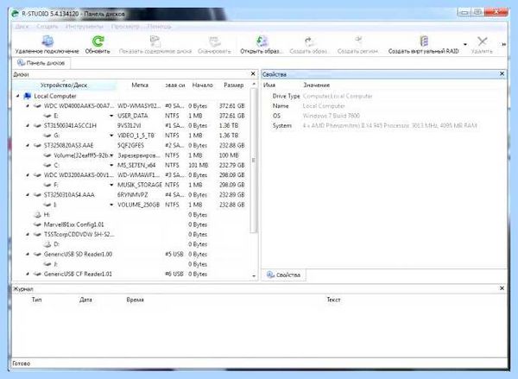The height and width of the screenshot is (379, 518).
Task: Open dropdown arrow on I: row
Action: point(111,205)
